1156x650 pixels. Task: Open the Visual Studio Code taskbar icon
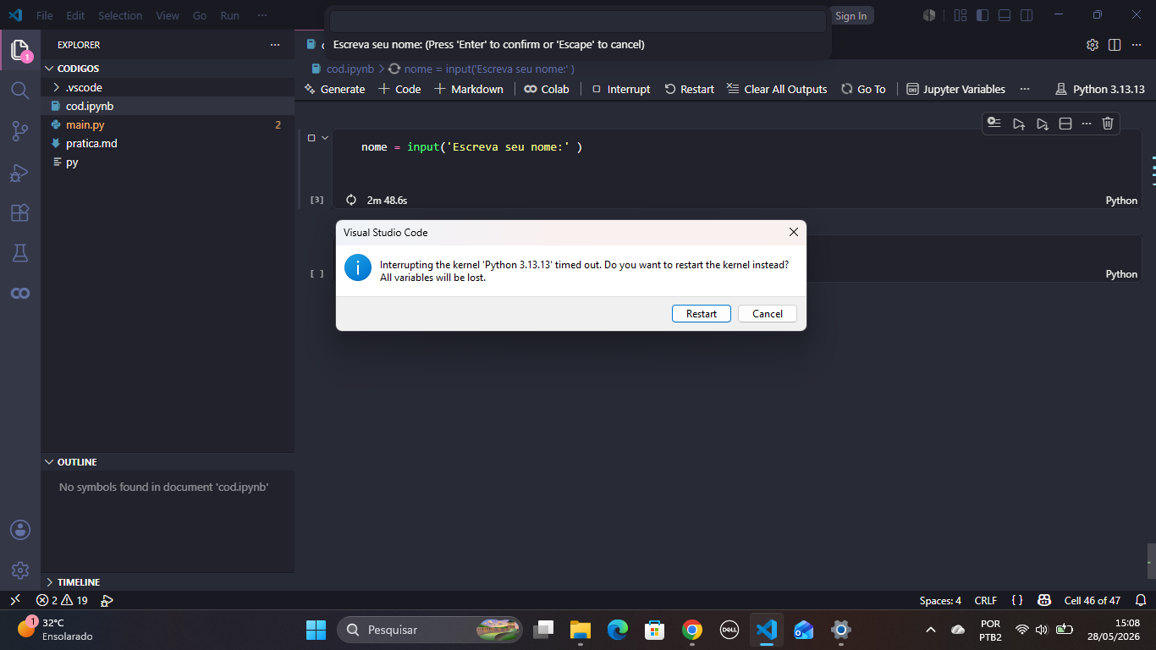[x=767, y=630]
